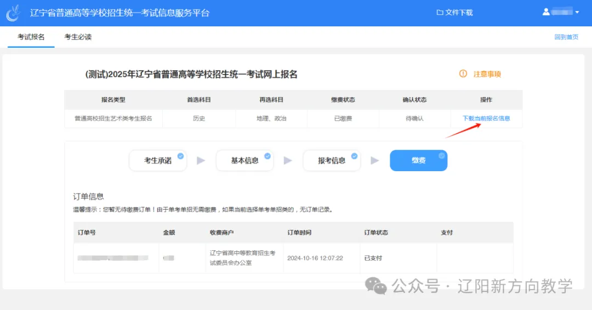Click the checkmark on 基本信息 step

(x=267, y=156)
